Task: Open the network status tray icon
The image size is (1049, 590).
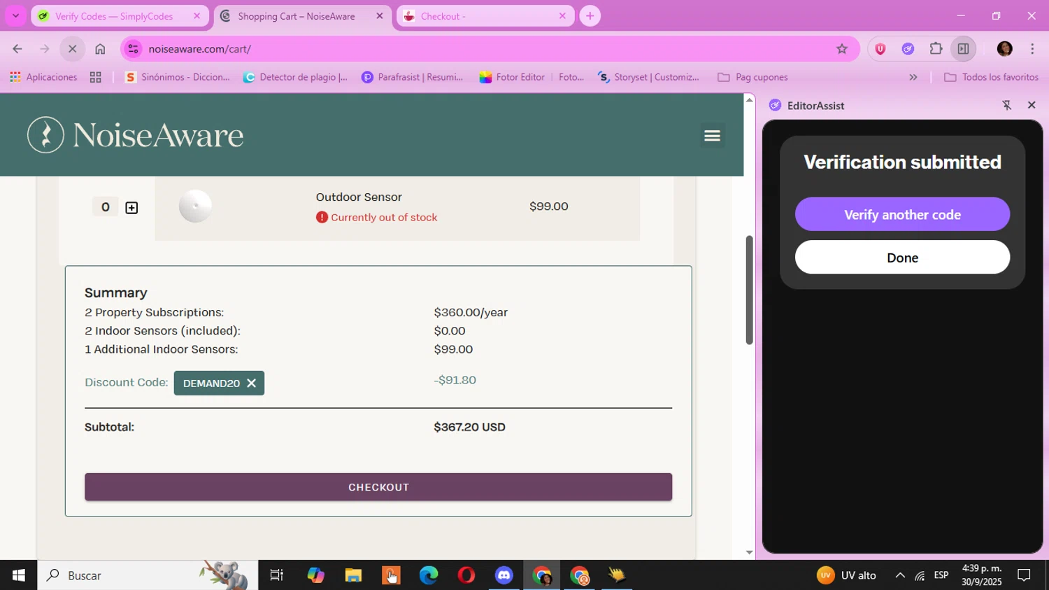Action: (x=920, y=575)
